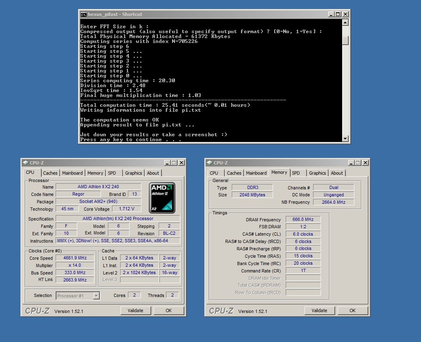Click OK in the right CPU-Z window
This screenshot has height=342, width=421.
[x=352, y=310]
